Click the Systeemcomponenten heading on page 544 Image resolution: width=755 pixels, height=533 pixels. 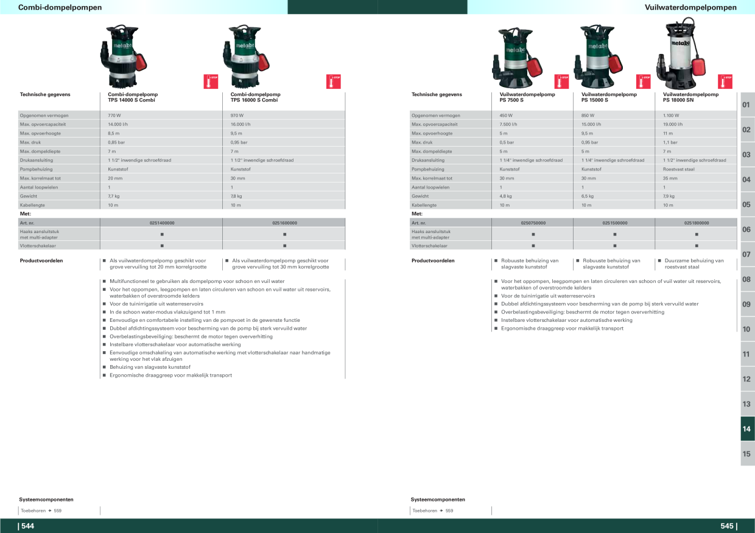[46, 500]
